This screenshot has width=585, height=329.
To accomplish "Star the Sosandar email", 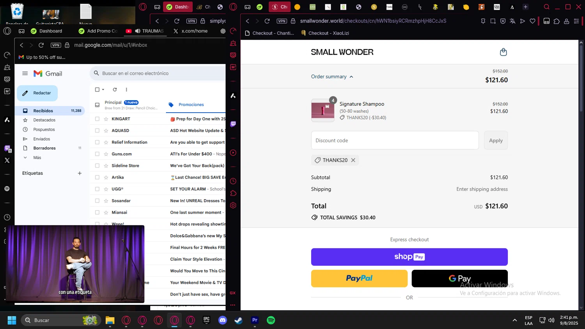I will 106,201.
